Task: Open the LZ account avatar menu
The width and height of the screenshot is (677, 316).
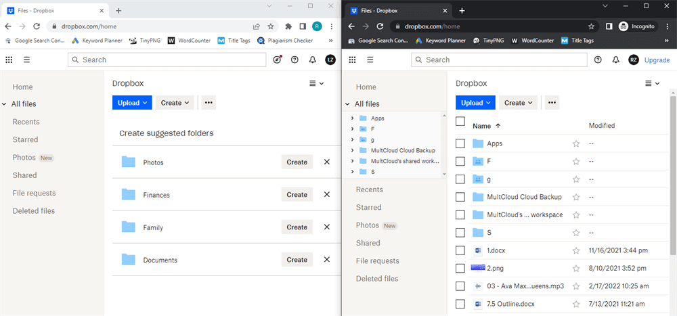Action: [x=330, y=60]
